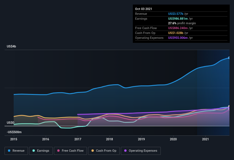The width and height of the screenshot is (234, 160).
Task: Toggle the Cash From Op legend series
Action: click(x=104, y=151)
